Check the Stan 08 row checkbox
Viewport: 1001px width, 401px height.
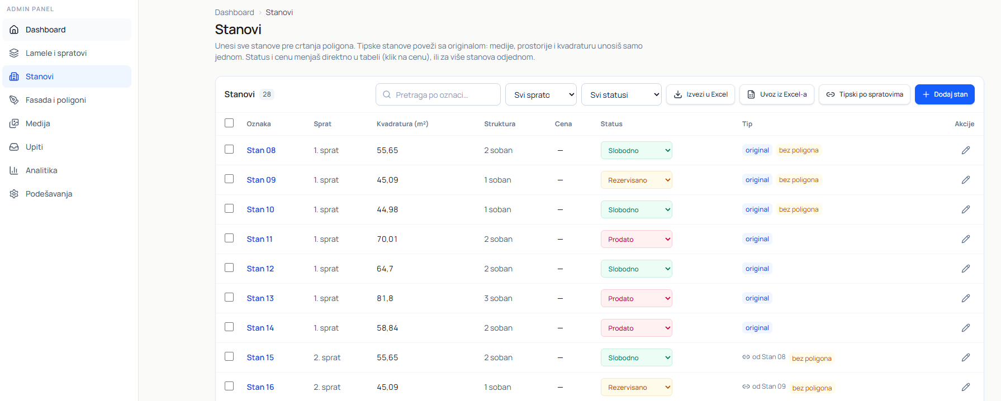click(x=229, y=149)
